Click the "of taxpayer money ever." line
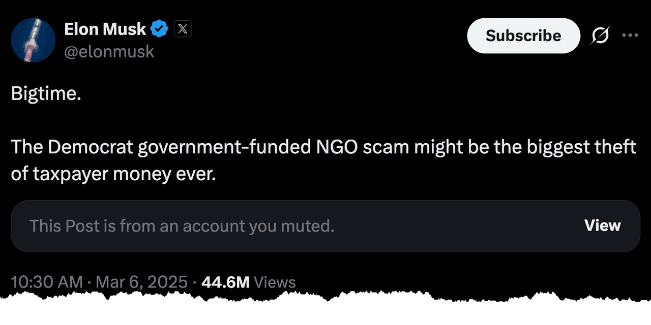This screenshot has width=651, height=325. click(113, 174)
